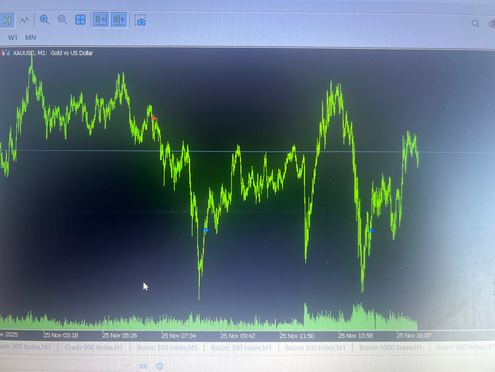Select the Boom 1000 Index,H1 tab
Image resolution: width=495 pixels, height=372 pixels.
coord(391,347)
